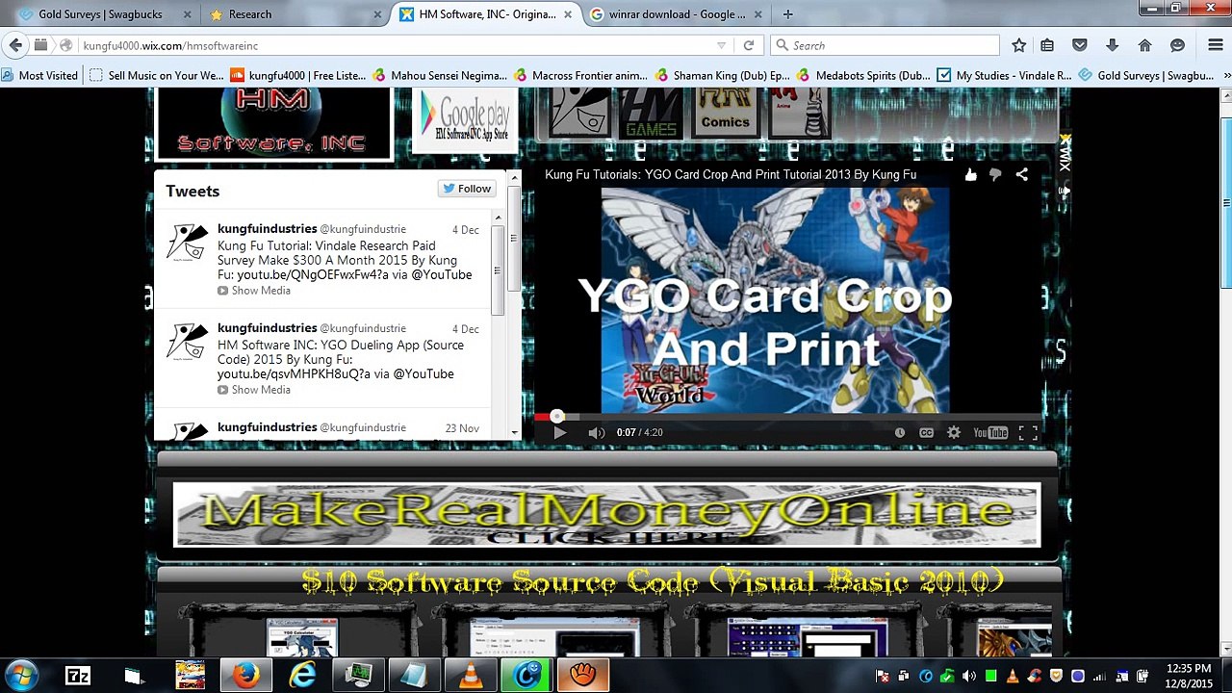This screenshot has height=693, width=1232.
Task: Open the My Studies - Vindale bookmark
Action: click(1005, 75)
